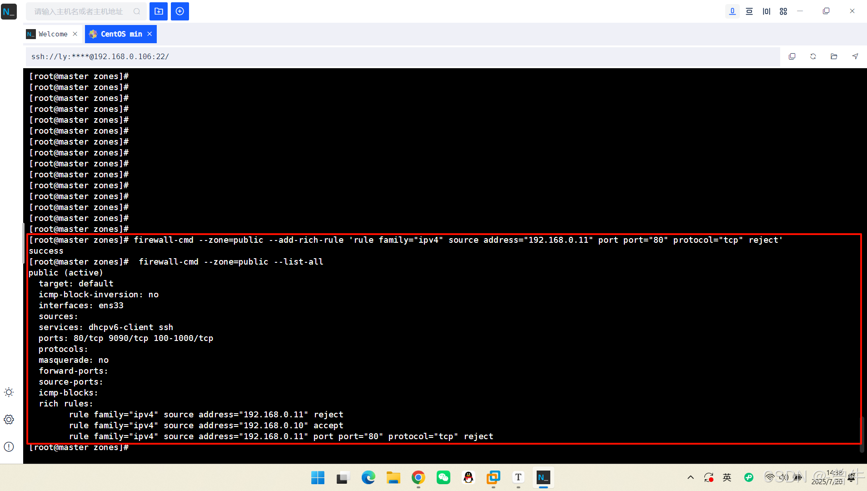Click the sync tray icon with red dot
This screenshot has height=491, width=867.
709,477
